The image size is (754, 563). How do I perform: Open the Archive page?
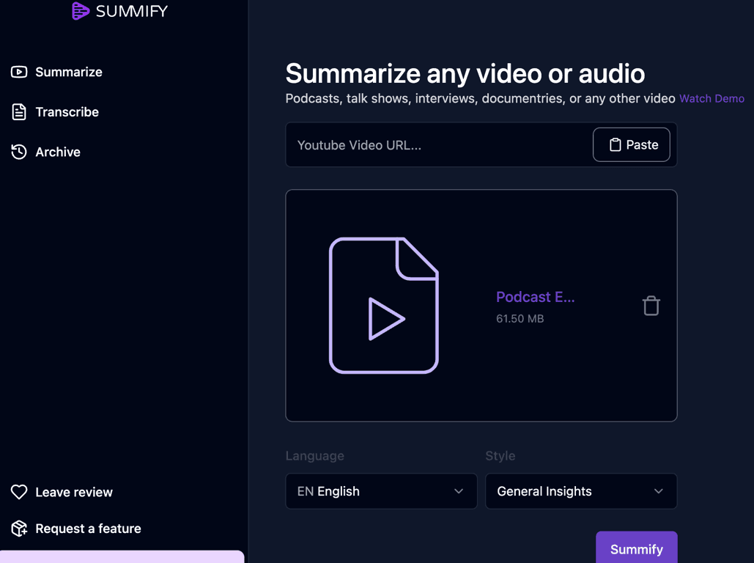(x=57, y=152)
